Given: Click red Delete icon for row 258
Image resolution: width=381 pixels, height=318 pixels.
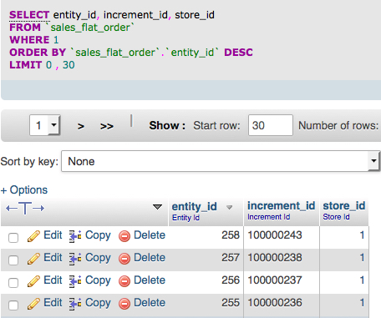Looking at the screenshot, I should pyautogui.click(x=124, y=236).
